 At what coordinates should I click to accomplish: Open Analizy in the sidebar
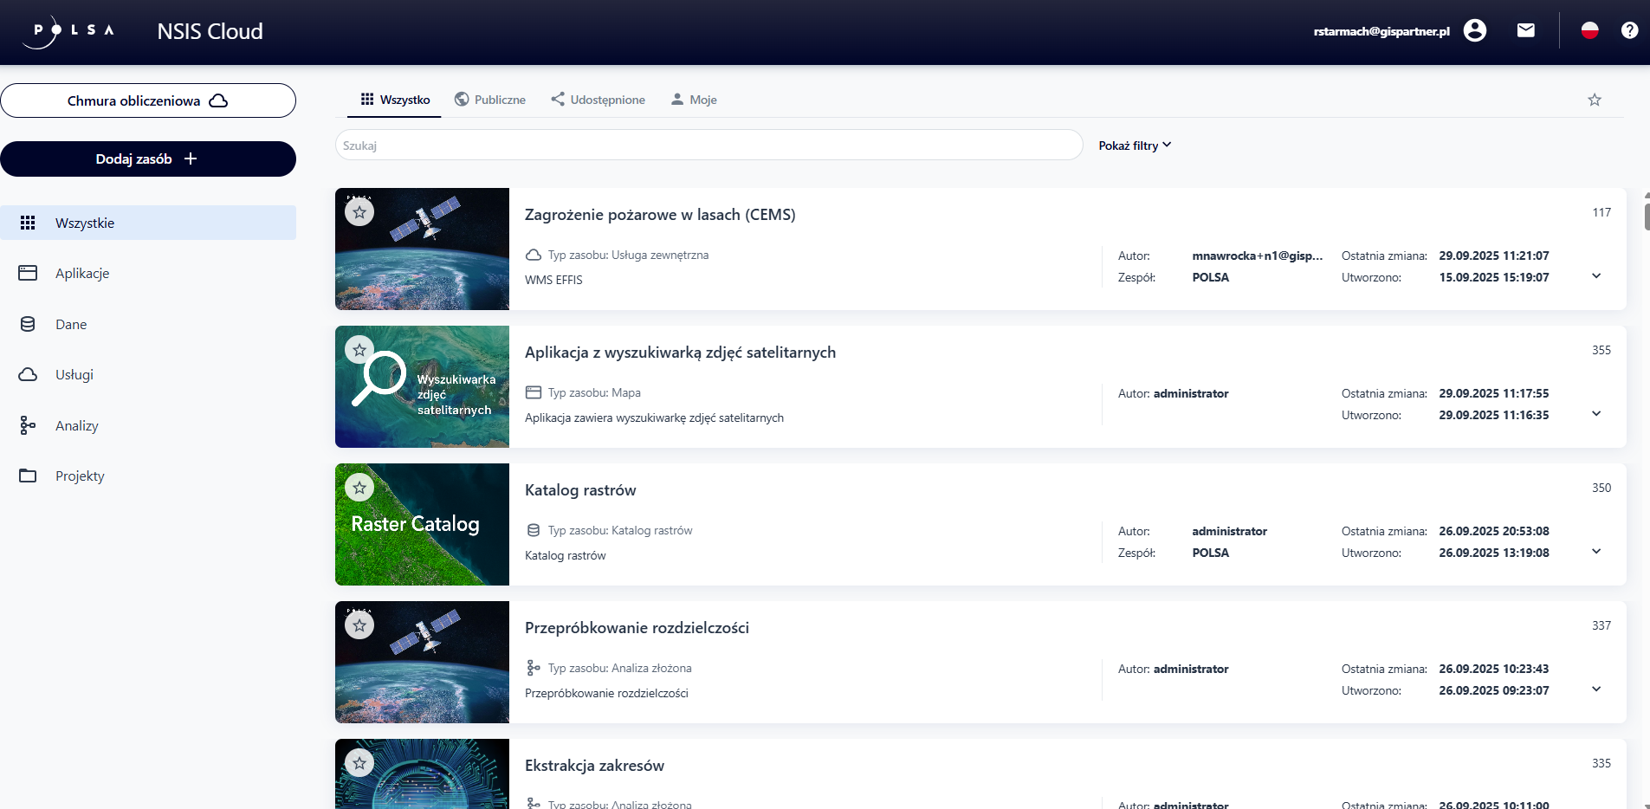76,425
